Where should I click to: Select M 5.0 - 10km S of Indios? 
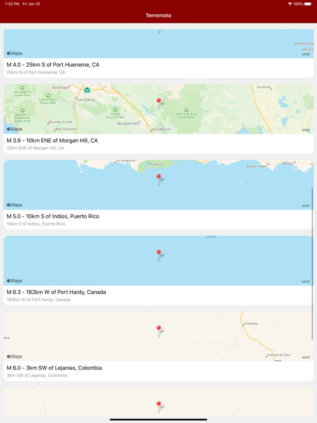click(x=53, y=216)
